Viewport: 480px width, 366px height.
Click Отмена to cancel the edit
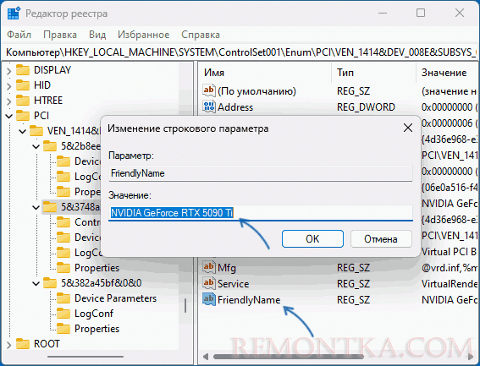pos(381,239)
